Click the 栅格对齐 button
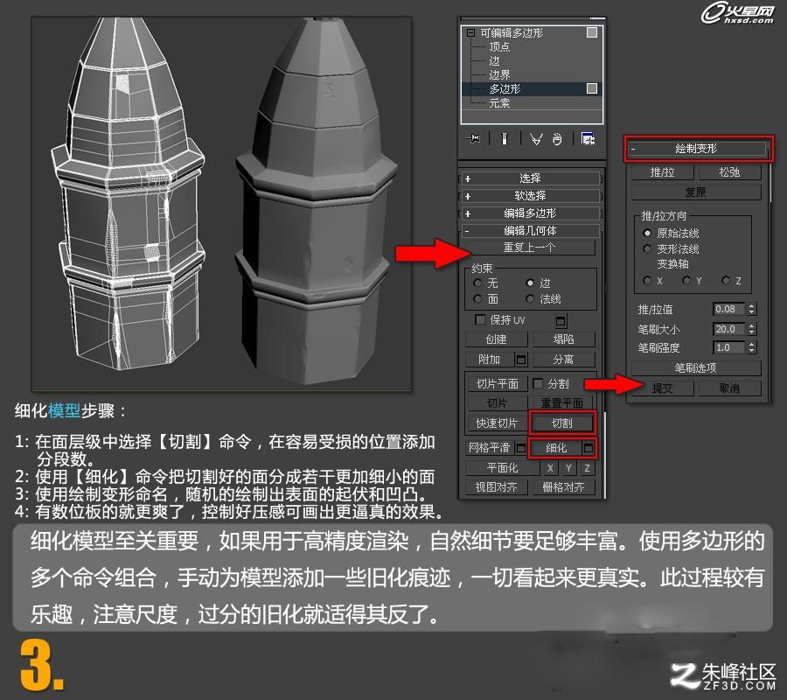 tap(564, 487)
